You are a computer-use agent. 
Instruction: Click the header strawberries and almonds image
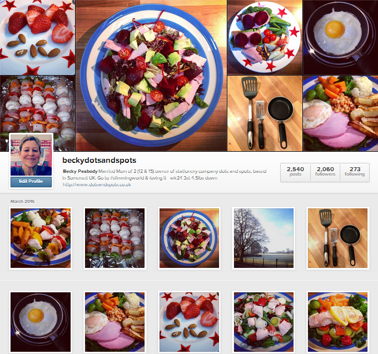pyautogui.click(x=37, y=37)
